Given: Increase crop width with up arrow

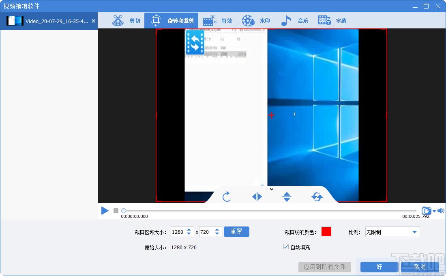Looking at the screenshot, I should [x=189, y=230].
